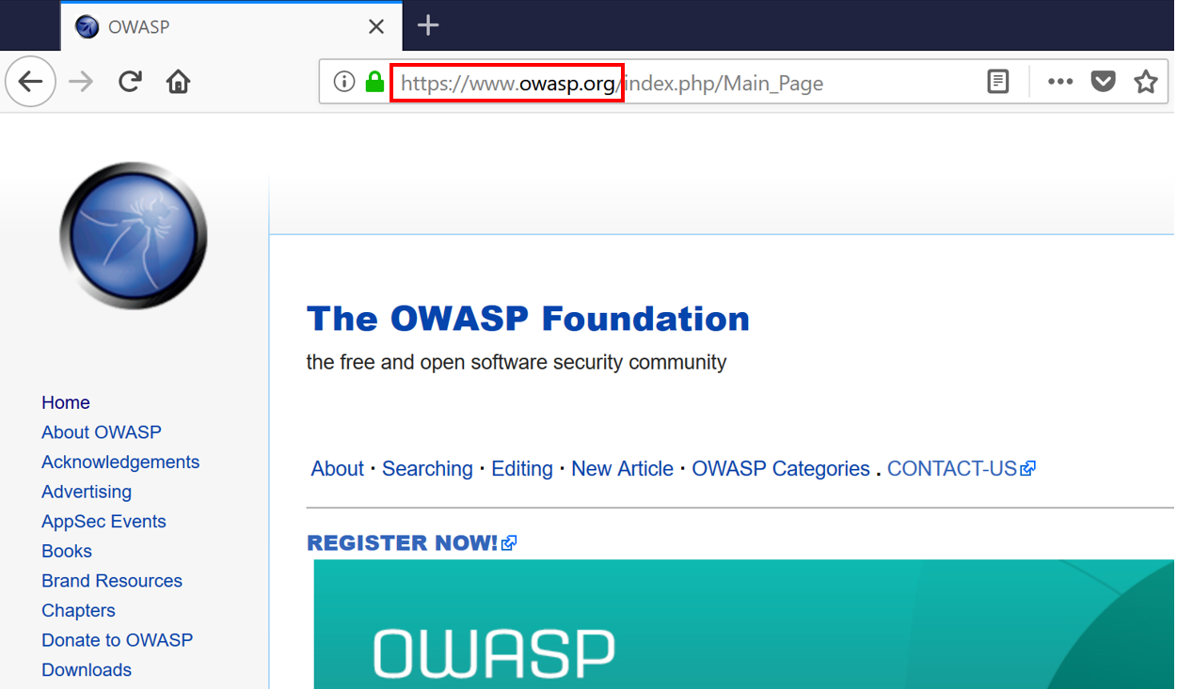Show site information via the info icon
Screen dimensions: 1177x689
tap(345, 82)
